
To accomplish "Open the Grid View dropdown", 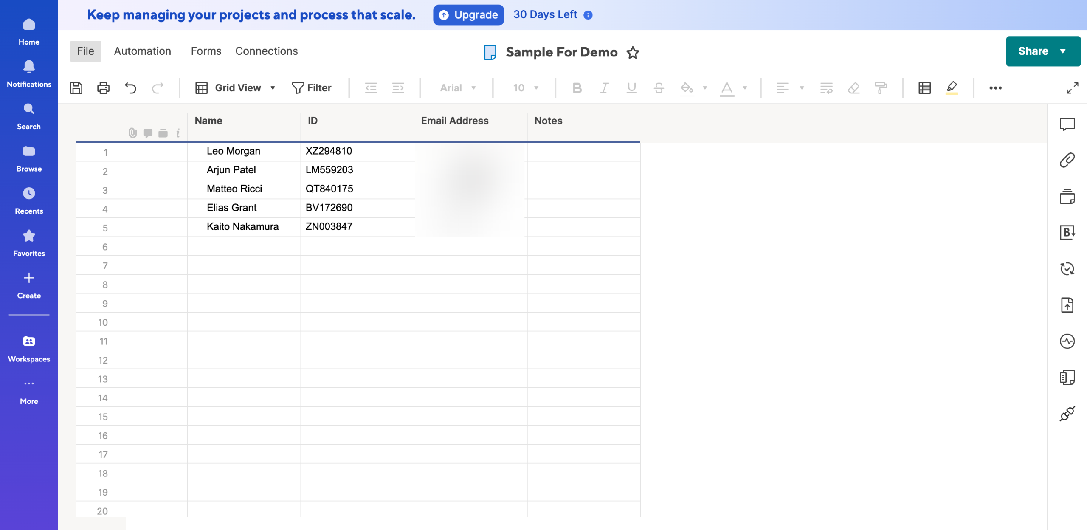I will pyautogui.click(x=235, y=88).
